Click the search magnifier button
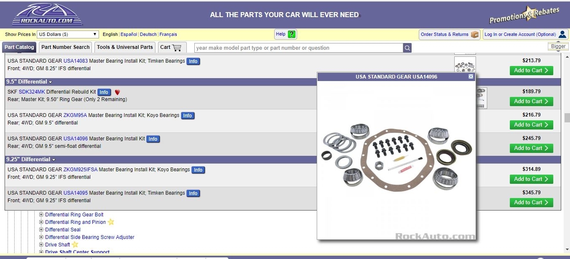570x259 pixels. coord(407,48)
